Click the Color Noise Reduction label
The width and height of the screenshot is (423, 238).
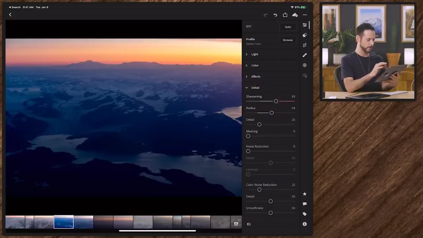(261, 185)
